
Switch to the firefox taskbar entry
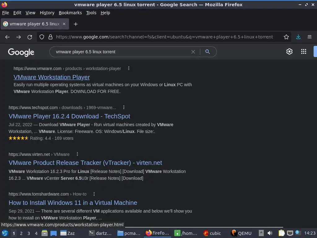click(x=158, y=233)
